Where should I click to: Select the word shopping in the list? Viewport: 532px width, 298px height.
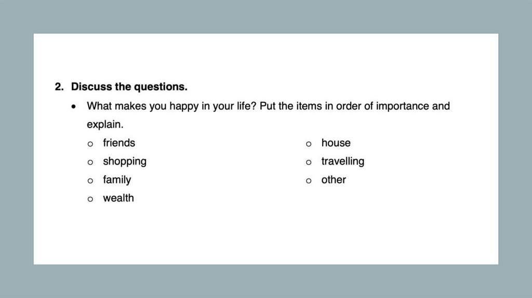point(125,161)
